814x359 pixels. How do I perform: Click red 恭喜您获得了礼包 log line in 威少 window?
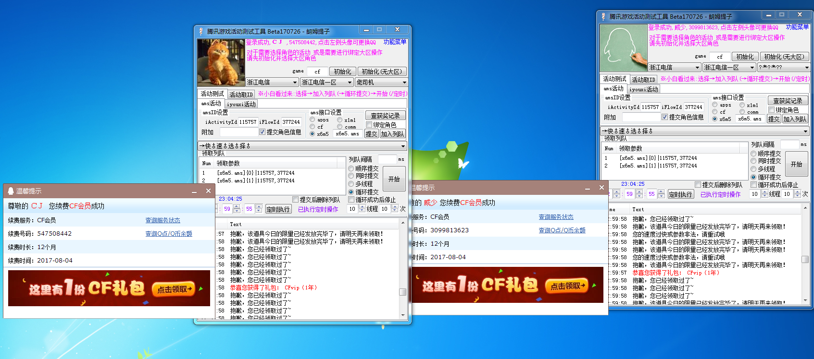(x=676, y=273)
